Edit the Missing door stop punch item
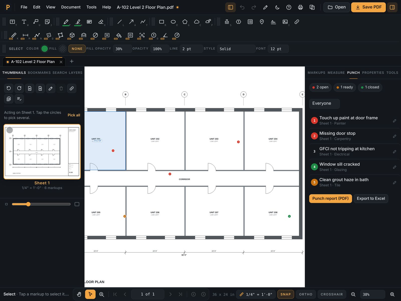This screenshot has height=301, width=401. coord(394,136)
